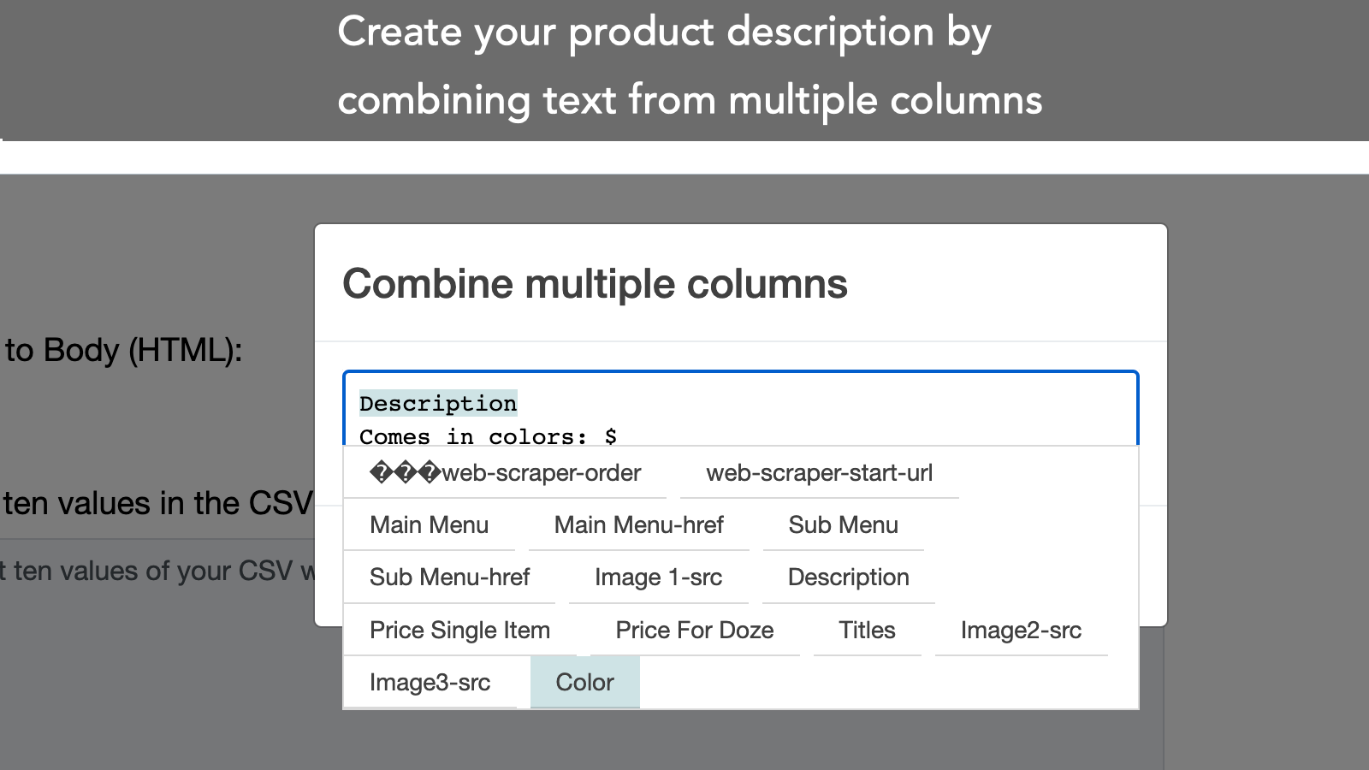Click the Combine multiple columns heading
Viewport: 1369px width, 770px height.
[595, 284]
